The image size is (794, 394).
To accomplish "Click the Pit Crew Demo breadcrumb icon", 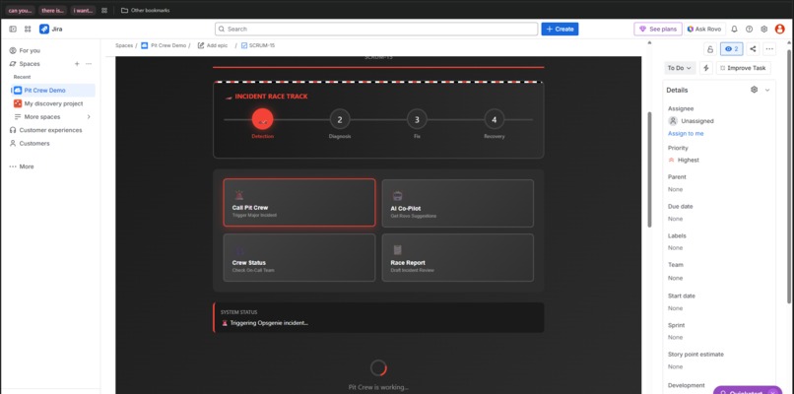I will click(x=144, y=45).
